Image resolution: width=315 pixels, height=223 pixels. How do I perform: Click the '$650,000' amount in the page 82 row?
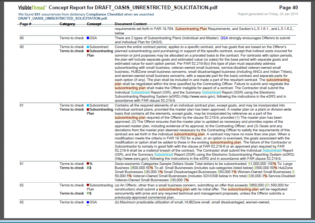pyautogui.click(x=256, y=185)
